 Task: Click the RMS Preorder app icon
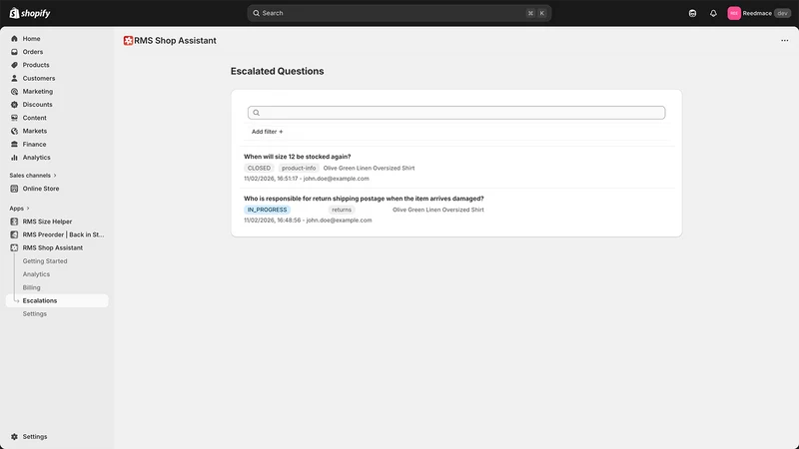point(14,234)
